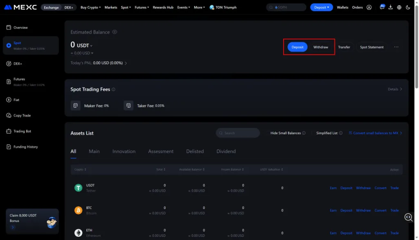The height and width of the screenshot is (240, 419).
Task: Click the BTC Bitcoin coin icon
Action: tap(78, 211)
